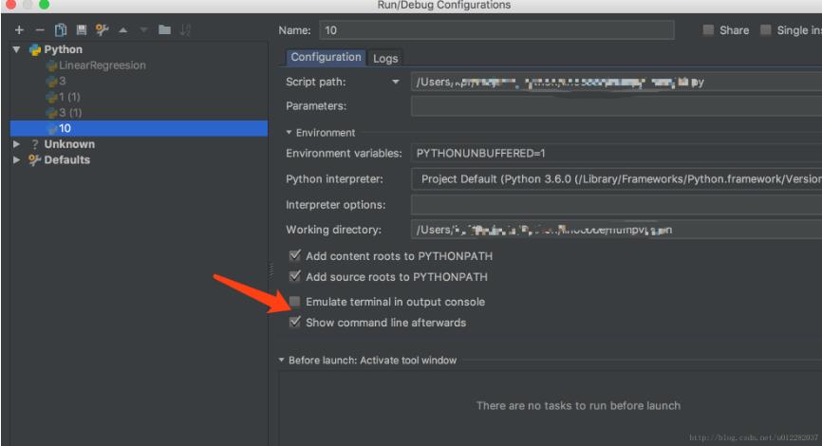This screenshot has width=822, height=446.
Task: Enable Emulate terminal in output console
Action: pyautogui.click(x=295, y=302)
